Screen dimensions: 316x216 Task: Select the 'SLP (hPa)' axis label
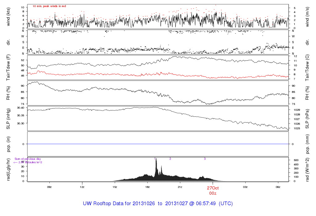click(x=307, y=119)
